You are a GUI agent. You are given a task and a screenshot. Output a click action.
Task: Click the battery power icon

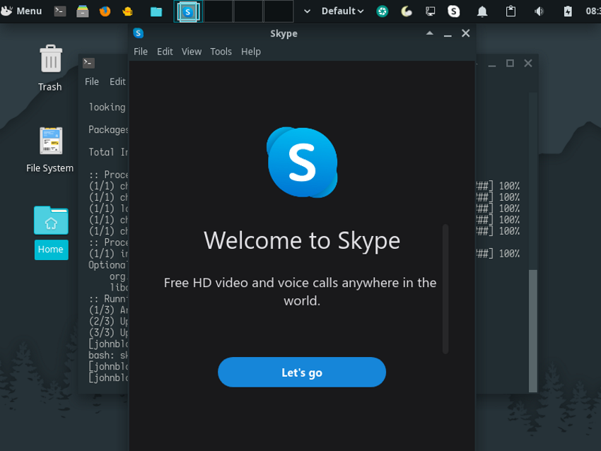coord(568,11)
